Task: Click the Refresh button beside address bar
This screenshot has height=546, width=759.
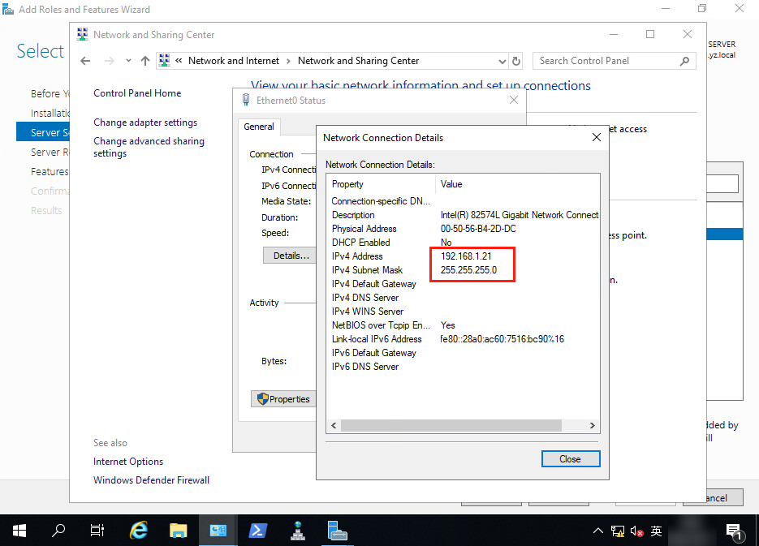Action: (x=516, y=61)
